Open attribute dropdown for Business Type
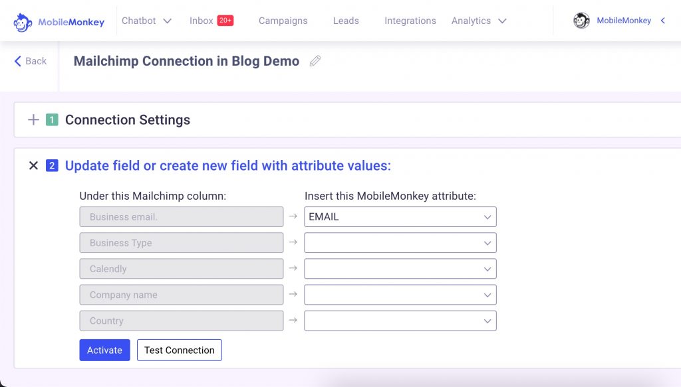This screenshot has height=387, width=681. tap(400, 243)
